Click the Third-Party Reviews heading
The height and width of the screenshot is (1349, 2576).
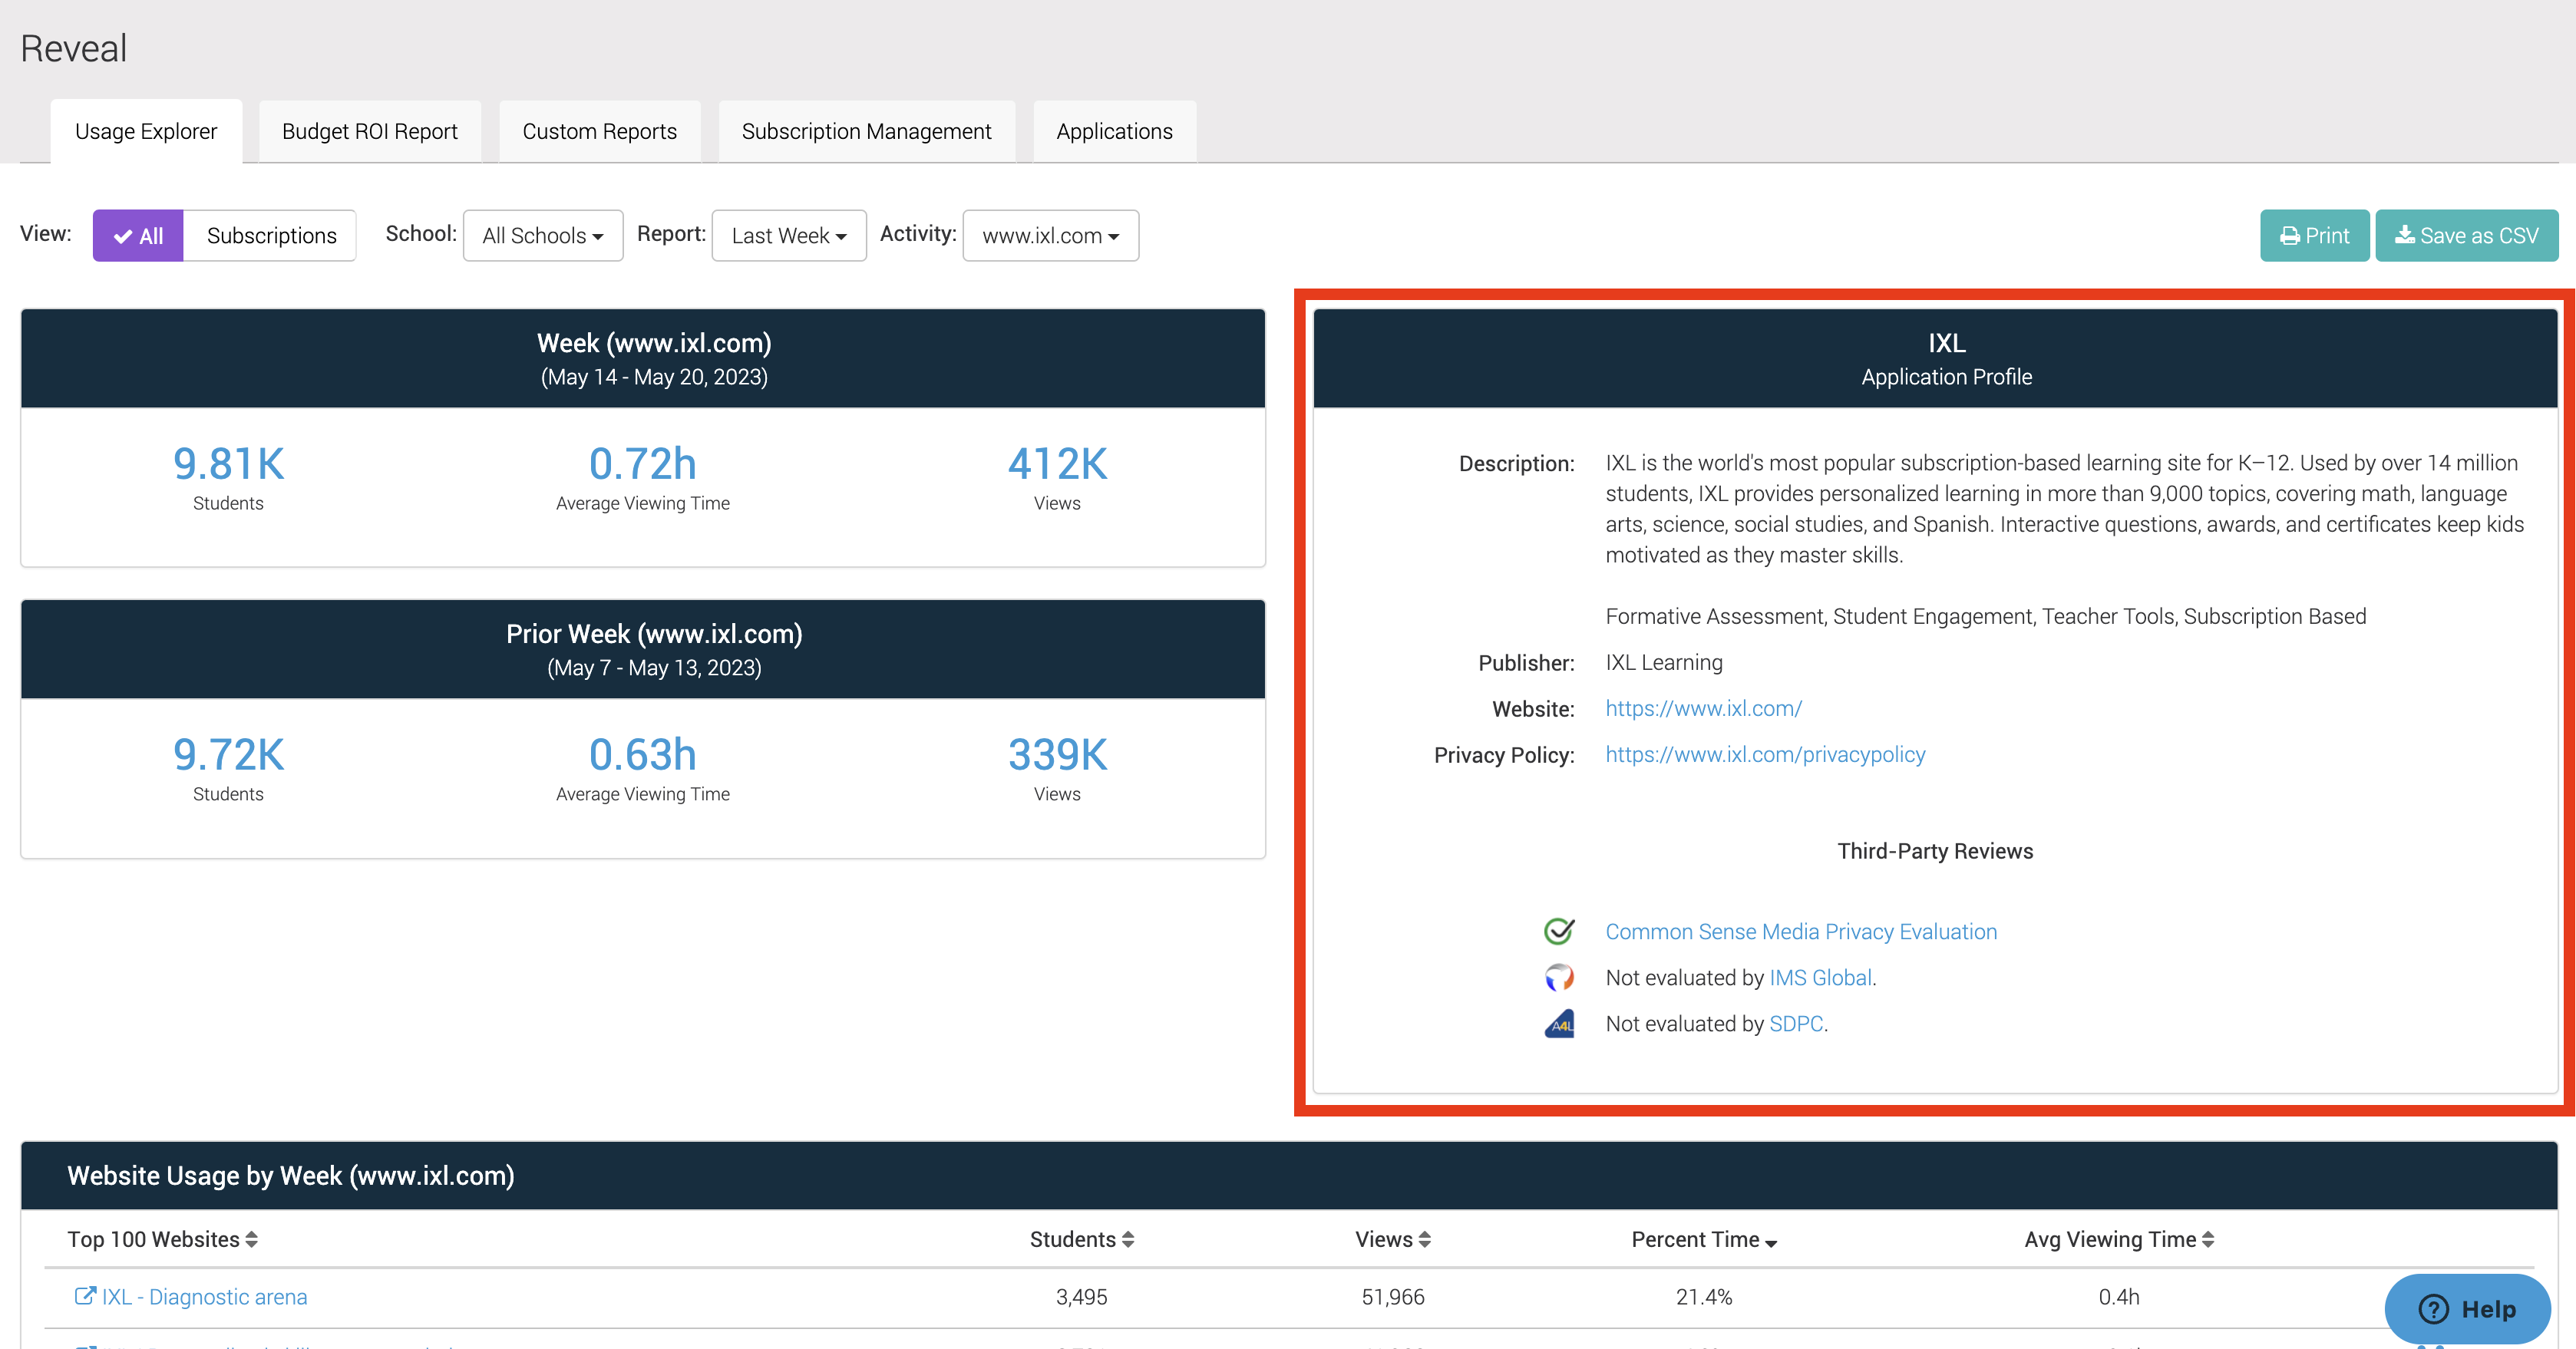coord(1935,852)
